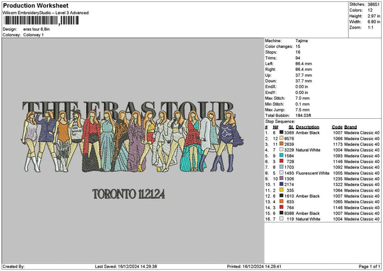
Task: Click the Down value 37.7 mm
Action: [304, 81]
